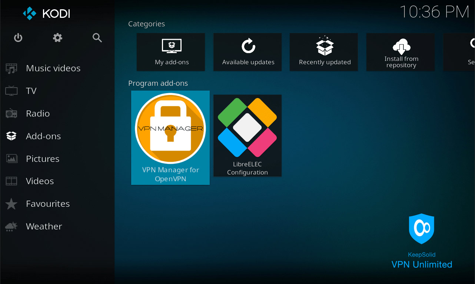This screenshot has height=284, width=475.
Task: Open the Music videos menu item
Action: 53,68
